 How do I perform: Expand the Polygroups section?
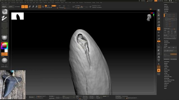click(x=166, y=67)
